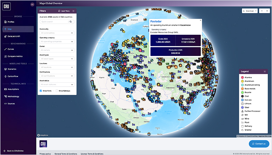Open the All operating companies dropdown
272x155 pixels.
pos(57,42)
